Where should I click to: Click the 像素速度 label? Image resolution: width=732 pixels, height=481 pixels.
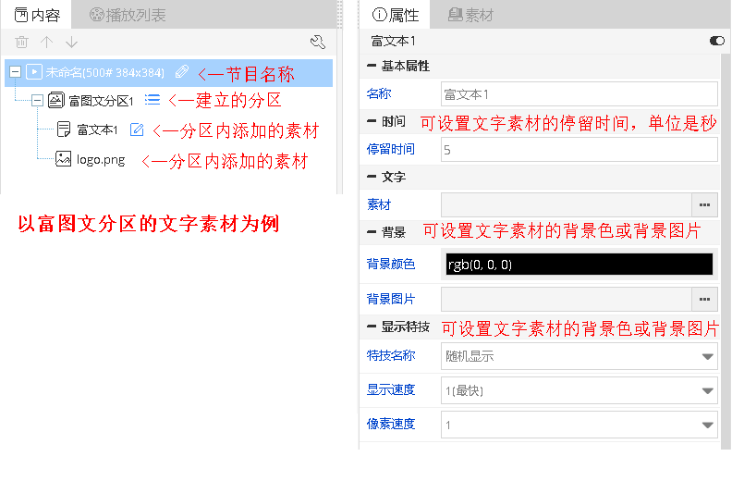(391, 424)
